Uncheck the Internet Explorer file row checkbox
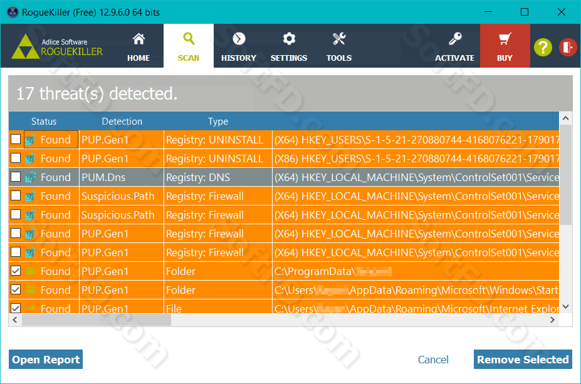The image size is (581, 384). pyautogui.click(x=16, y=308)
